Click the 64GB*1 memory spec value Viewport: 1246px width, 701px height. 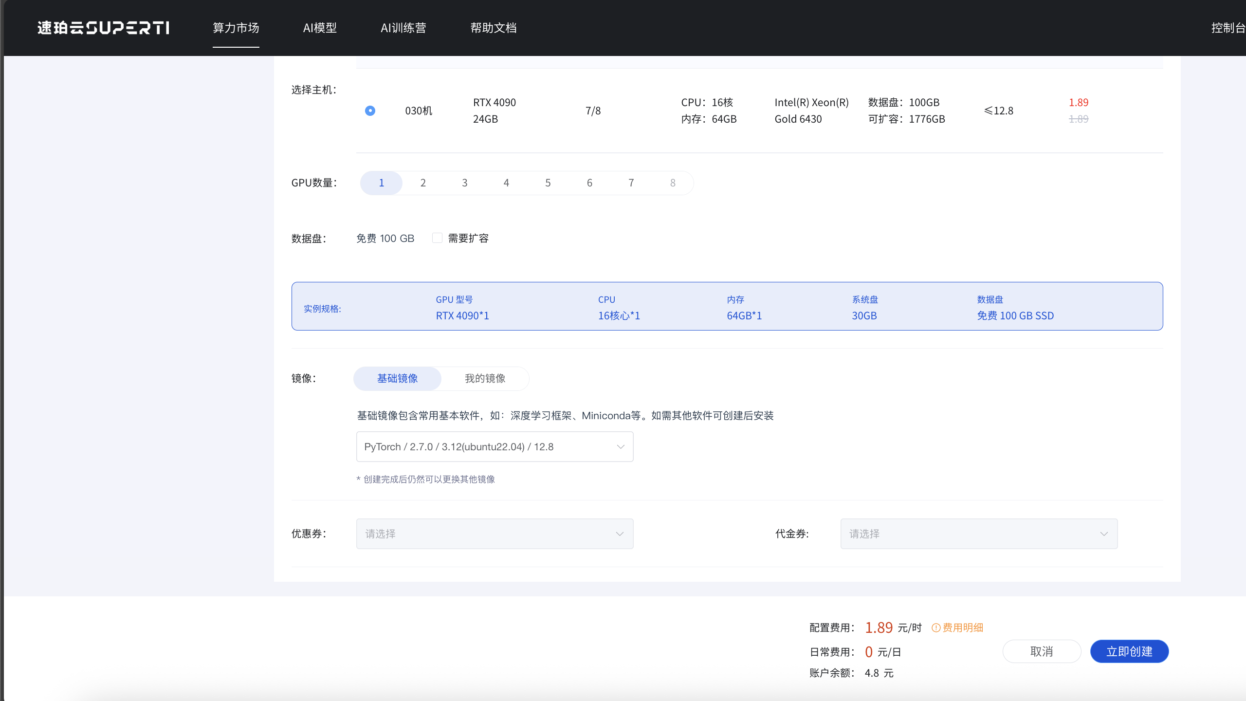pos(744,316)
